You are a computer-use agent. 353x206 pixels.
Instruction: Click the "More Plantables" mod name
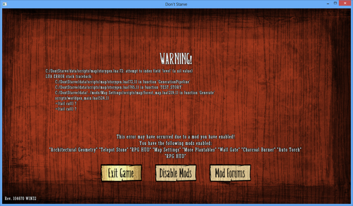[199, 150]
